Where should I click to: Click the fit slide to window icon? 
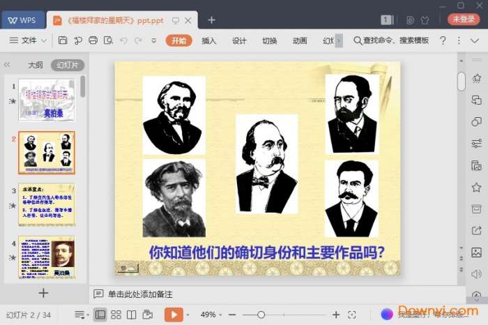coord(352,315)
